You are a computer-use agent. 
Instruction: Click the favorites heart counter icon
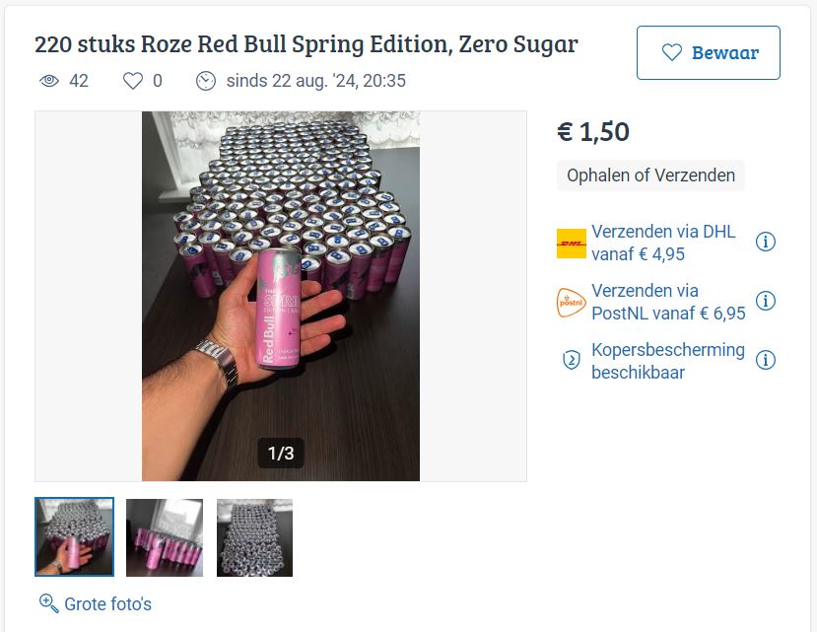coord(133,81)
